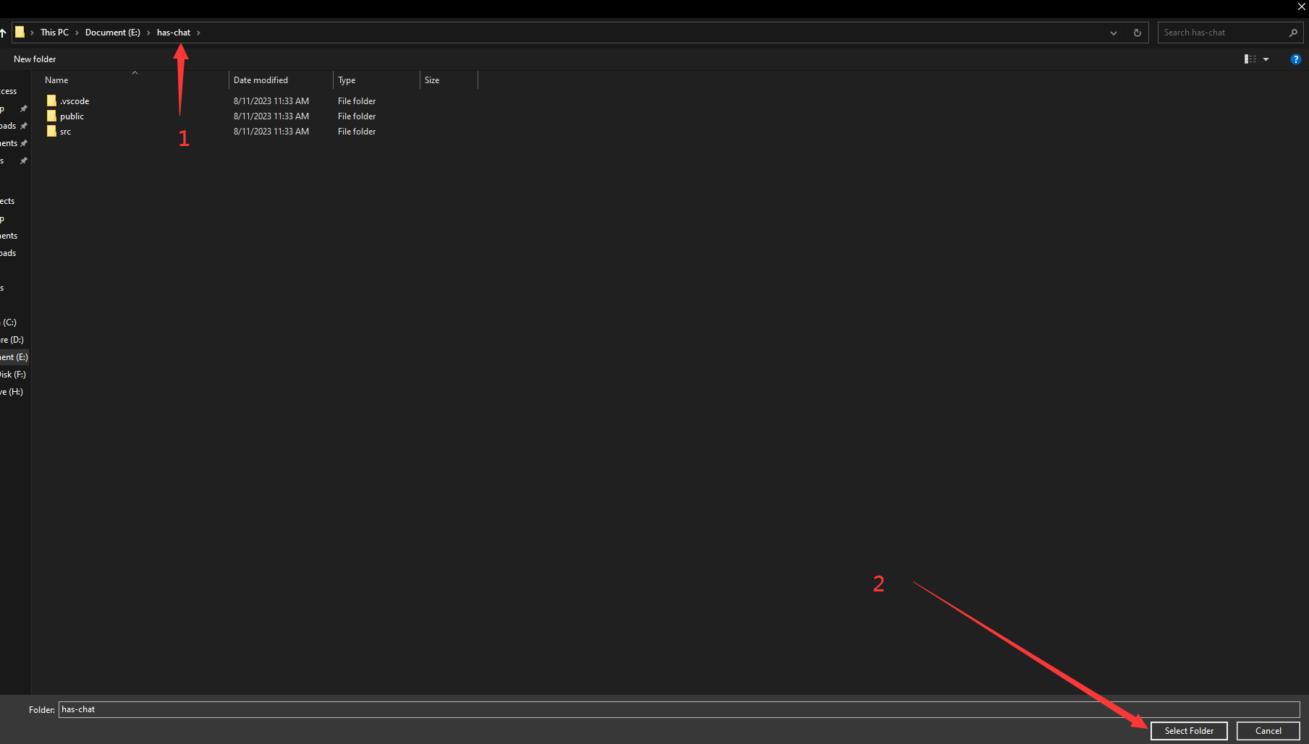
Task: Click the Up one level arrow icon
Action: (3, 33)
